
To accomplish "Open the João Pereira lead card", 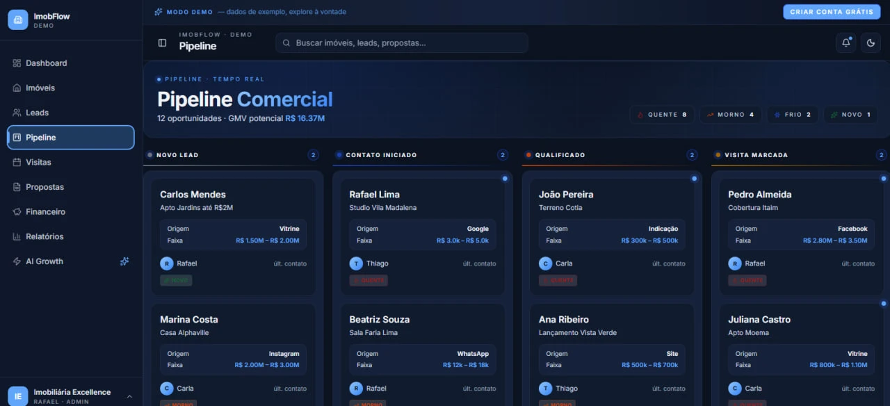I will point(612,237).
